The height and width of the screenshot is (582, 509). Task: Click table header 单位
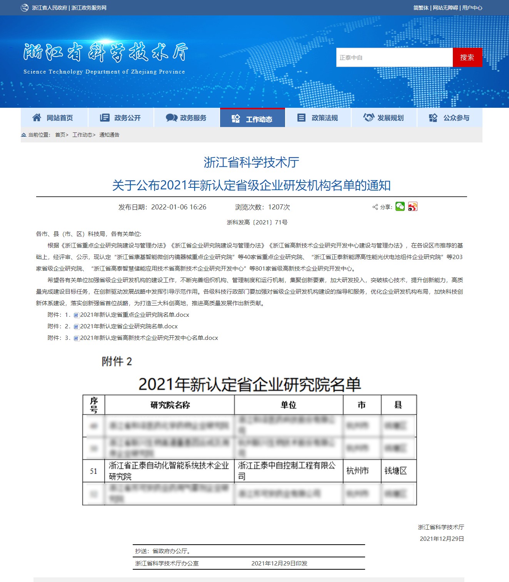tap(289, 405)
